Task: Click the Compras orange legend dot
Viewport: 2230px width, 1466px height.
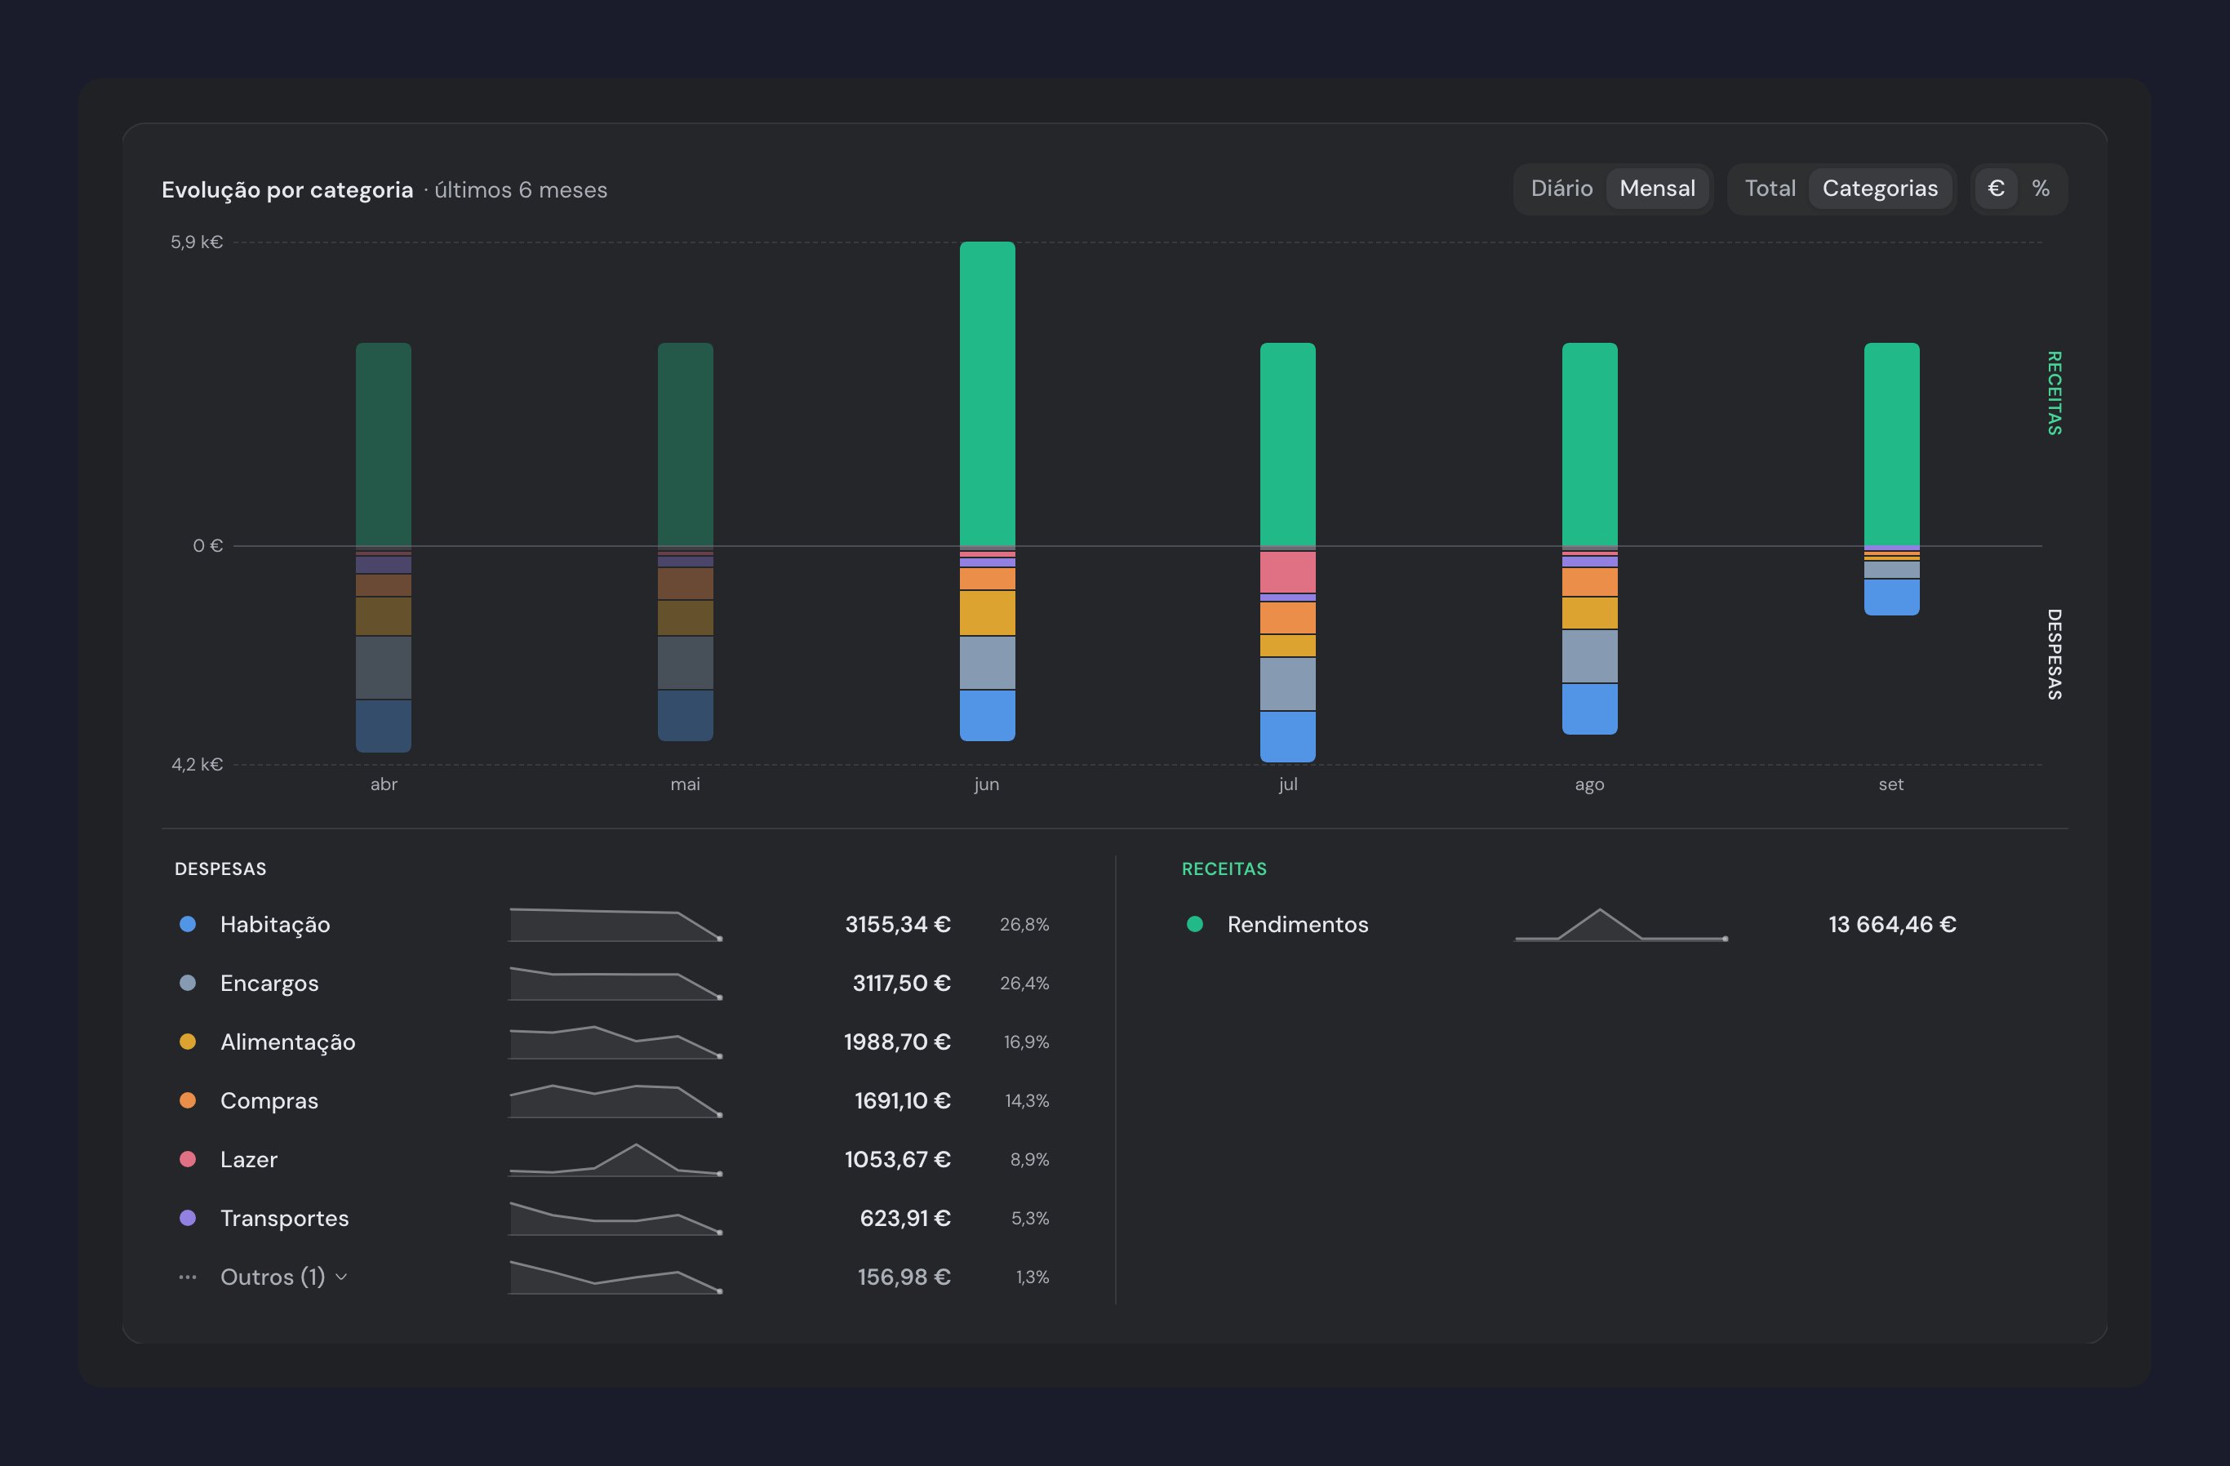Action: tap(188, 1100)
